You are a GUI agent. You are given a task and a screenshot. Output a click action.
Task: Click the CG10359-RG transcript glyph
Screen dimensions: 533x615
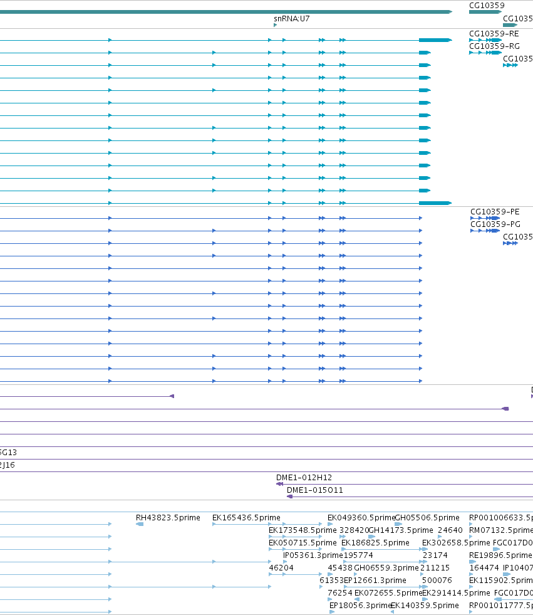[485, 53]
